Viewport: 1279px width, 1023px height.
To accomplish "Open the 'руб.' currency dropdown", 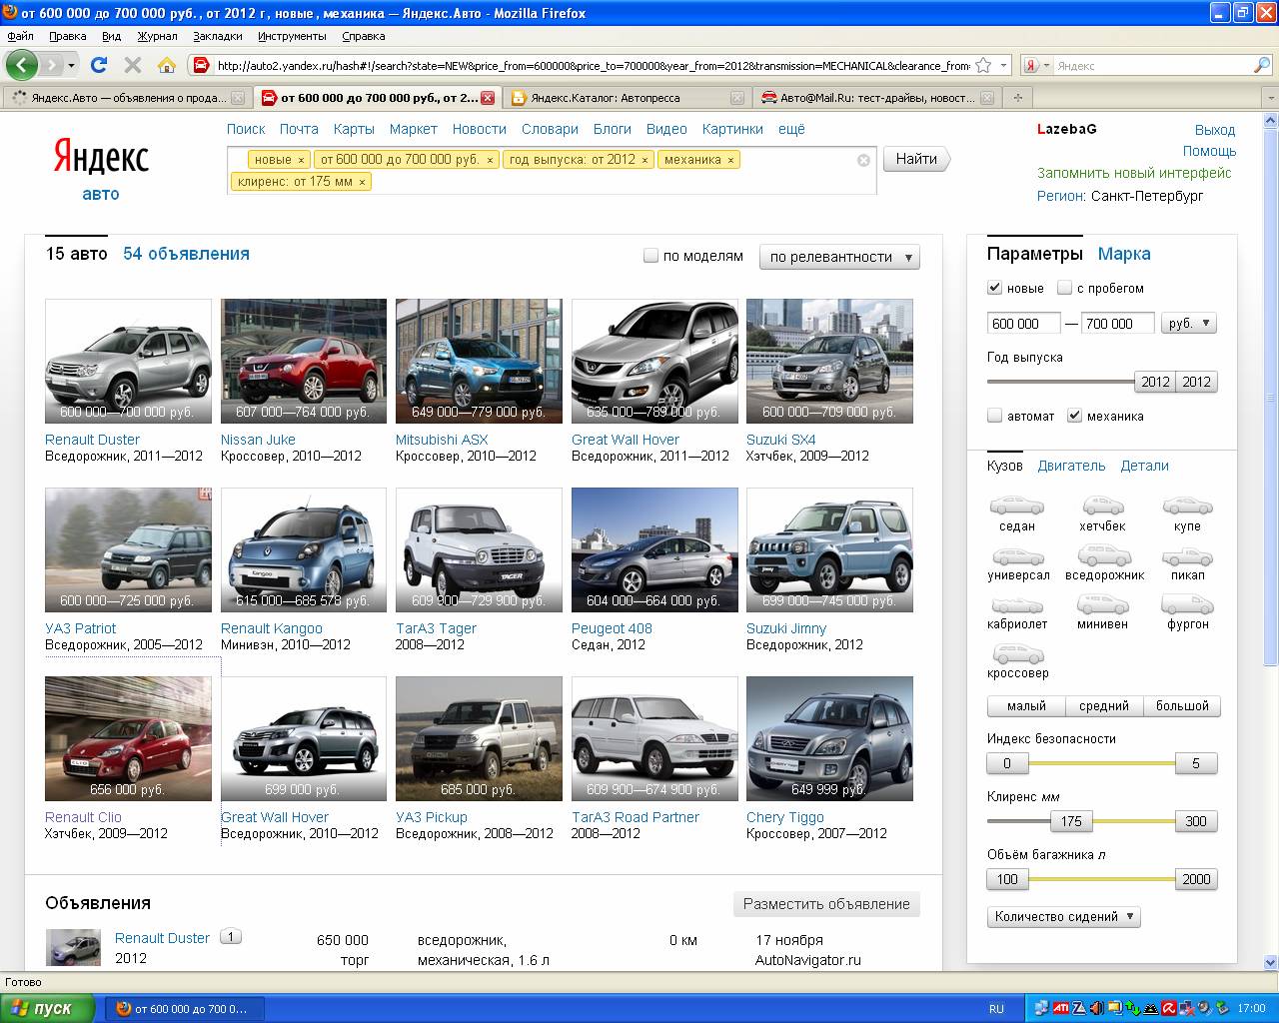I will coord(1189,324).
